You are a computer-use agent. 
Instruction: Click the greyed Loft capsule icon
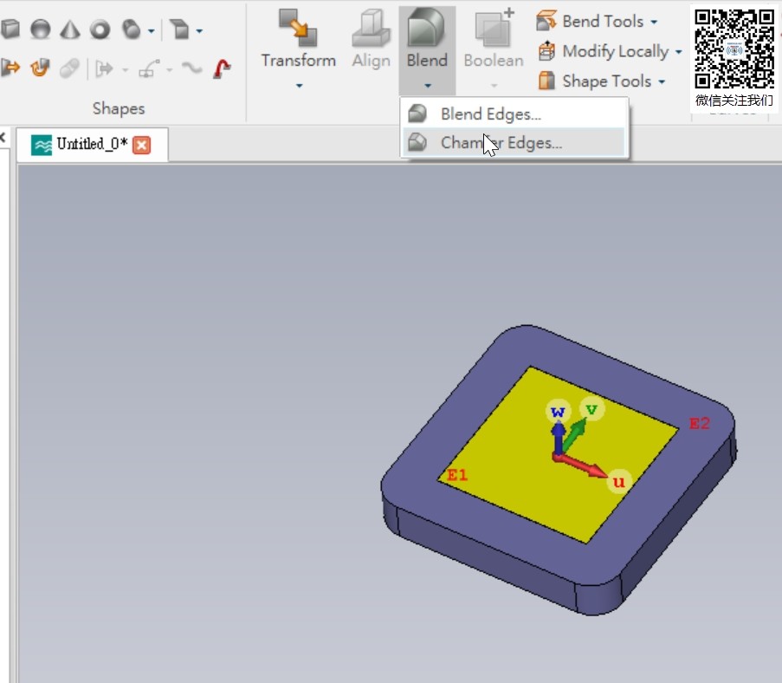(69, 68)
